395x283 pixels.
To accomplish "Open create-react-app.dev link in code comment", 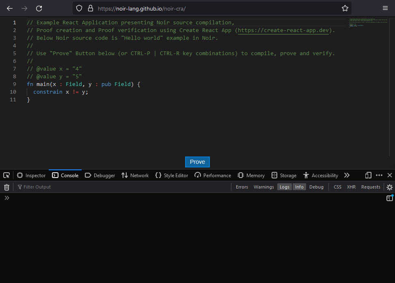I will click(283, 30).
